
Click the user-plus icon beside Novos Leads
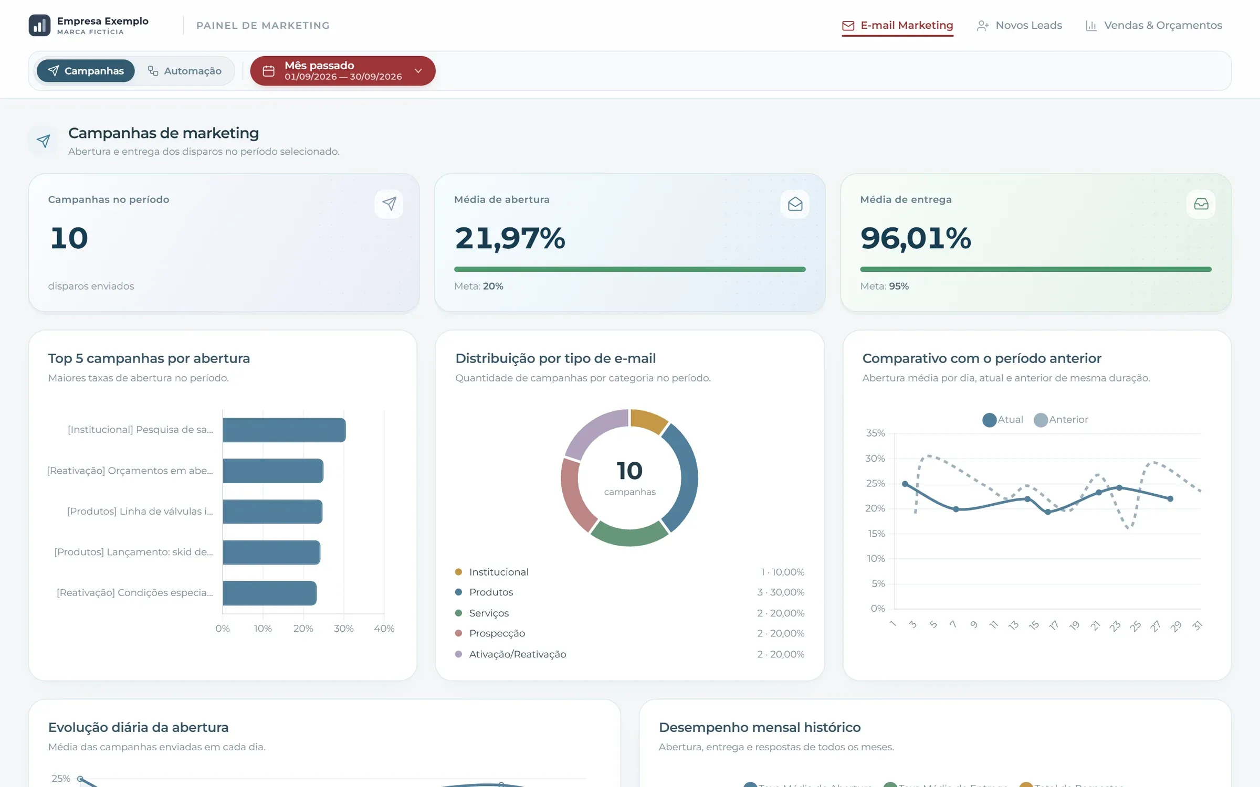(x=983, y=26)
